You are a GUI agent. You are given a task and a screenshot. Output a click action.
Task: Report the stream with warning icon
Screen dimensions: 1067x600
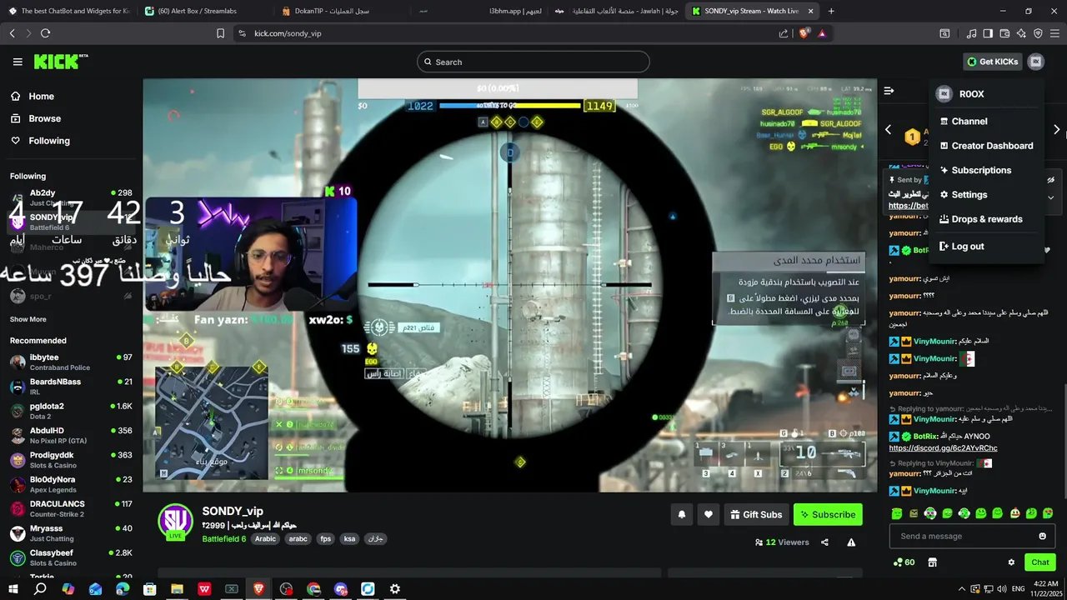(851, 542)
